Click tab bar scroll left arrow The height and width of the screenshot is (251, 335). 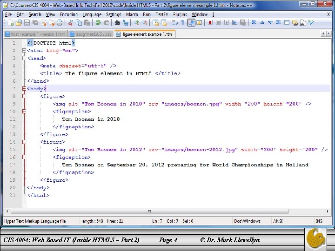[x=323, y=33]
